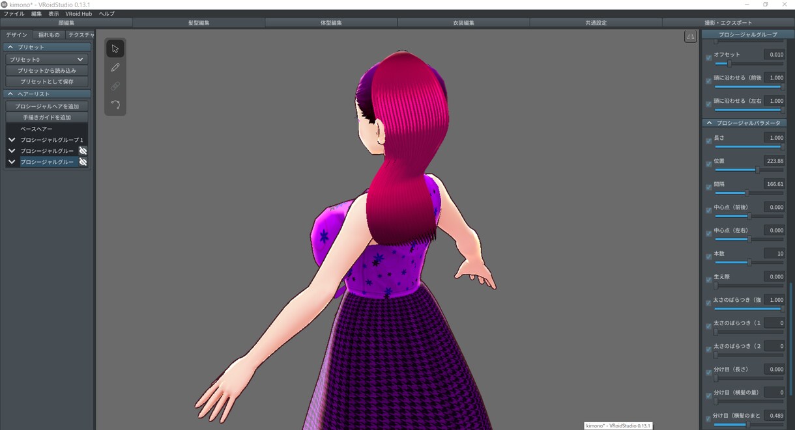795x430 pixels.
Task: Expand the highlighted procedural group row
Action: pyautogui.click(x=12, y=162)
